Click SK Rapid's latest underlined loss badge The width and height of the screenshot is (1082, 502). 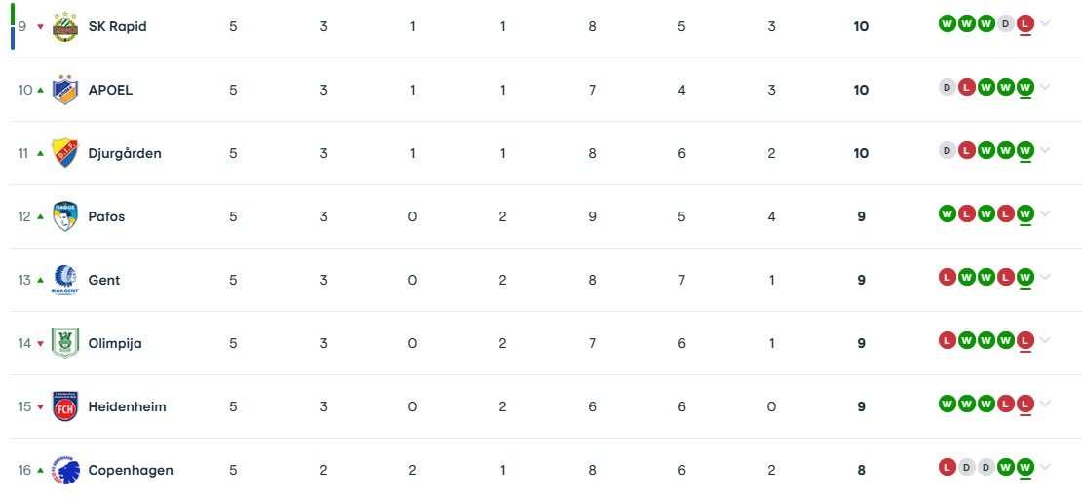[x=1024, y=24]
